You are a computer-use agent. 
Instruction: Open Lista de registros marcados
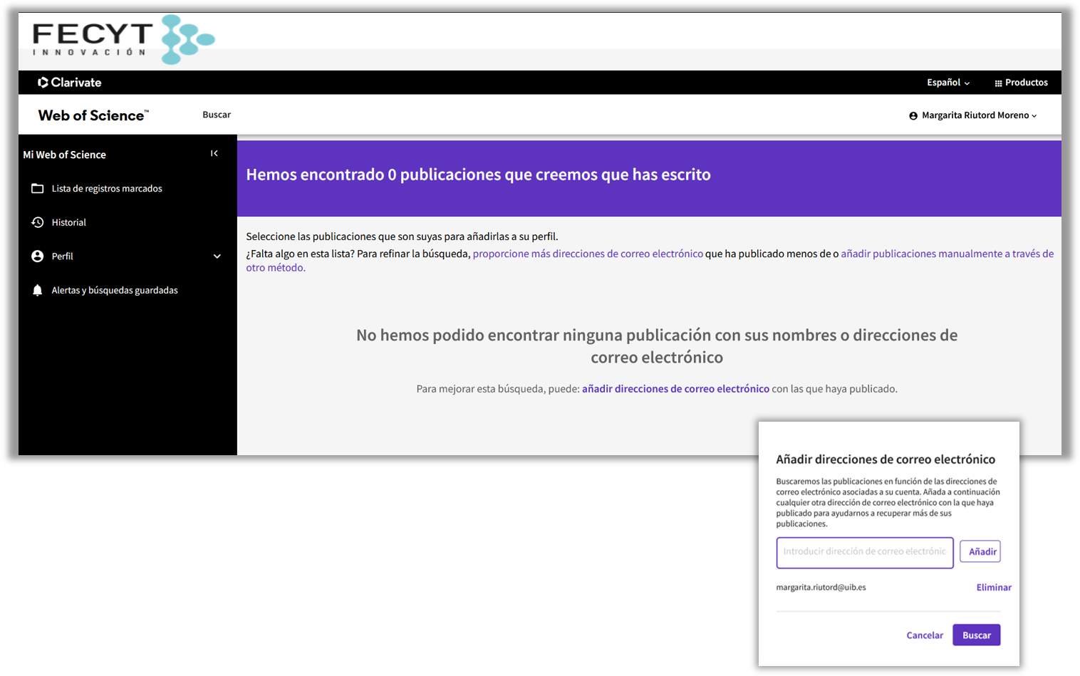point(107,189)
